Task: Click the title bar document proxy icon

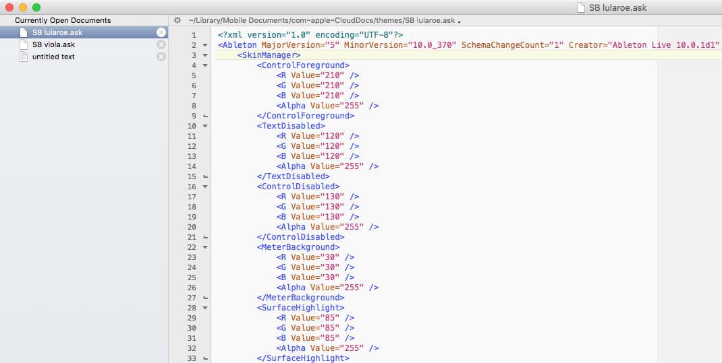Action: [x=581, y=7]
